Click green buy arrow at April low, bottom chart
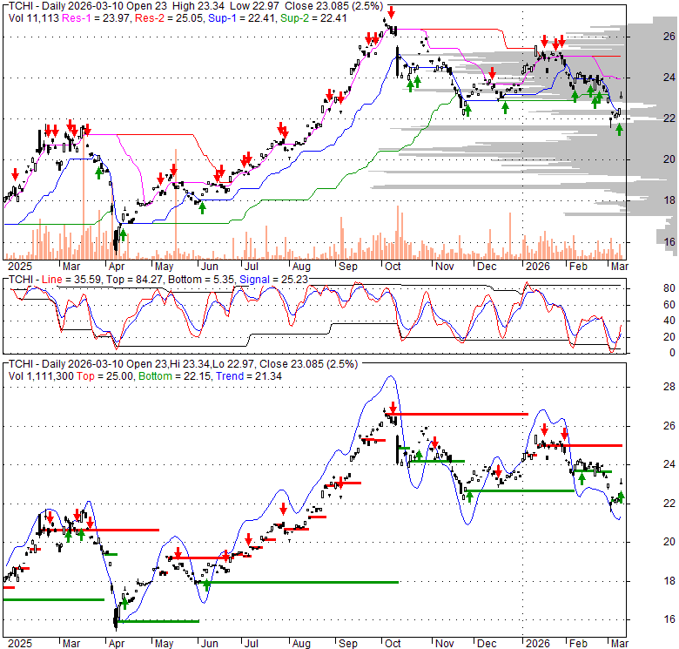This screenshot has width=679, height=649. point(124,603)
